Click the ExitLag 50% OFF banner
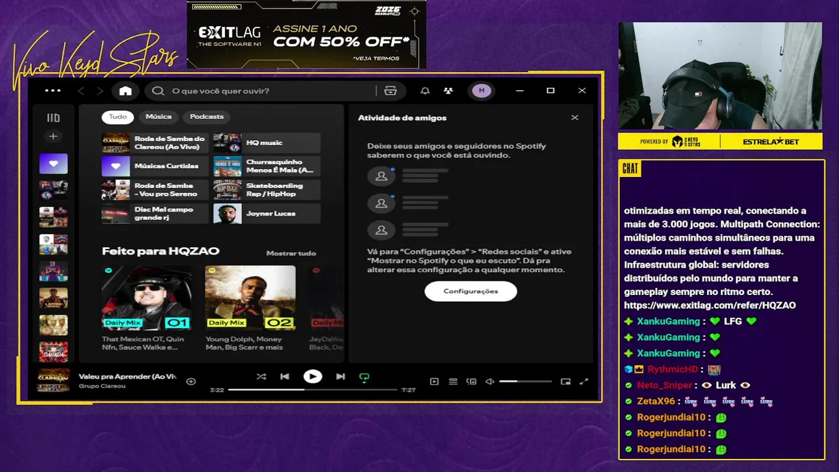The width and height of the screenshot is (839, 472). point(307,34)
